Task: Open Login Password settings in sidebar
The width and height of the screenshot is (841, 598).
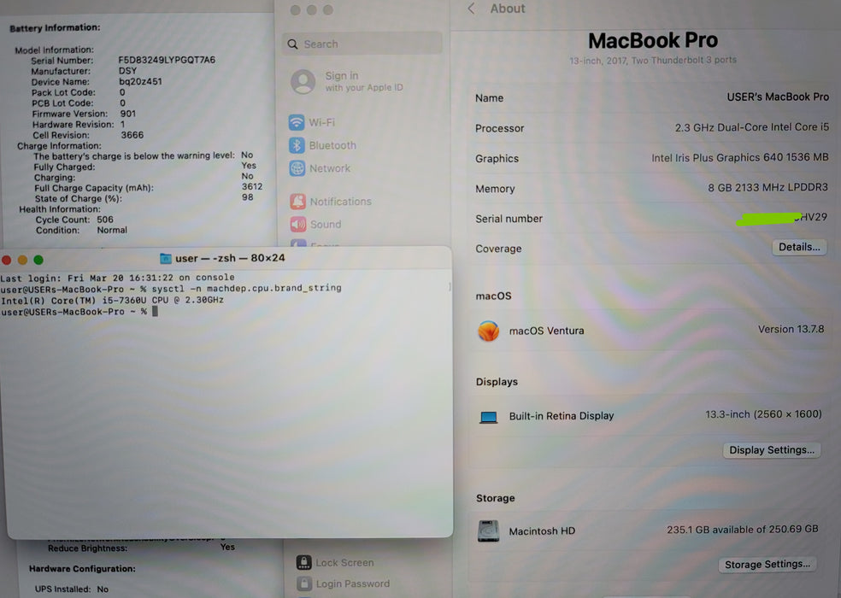Action: pyautogui.click(x=344, y=583)
